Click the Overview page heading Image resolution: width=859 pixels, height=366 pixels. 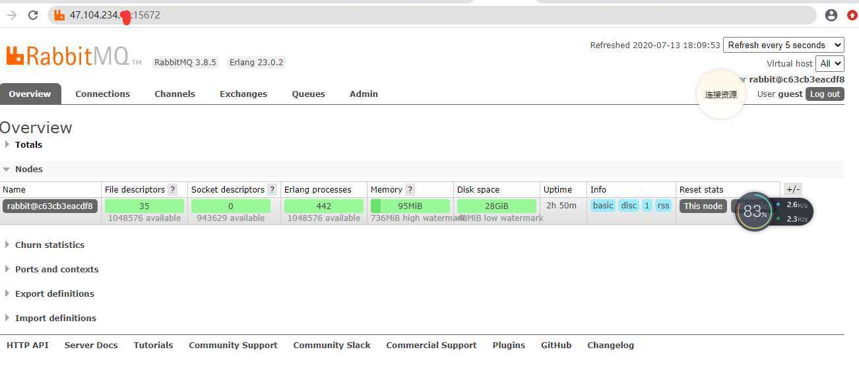point(36,128)
